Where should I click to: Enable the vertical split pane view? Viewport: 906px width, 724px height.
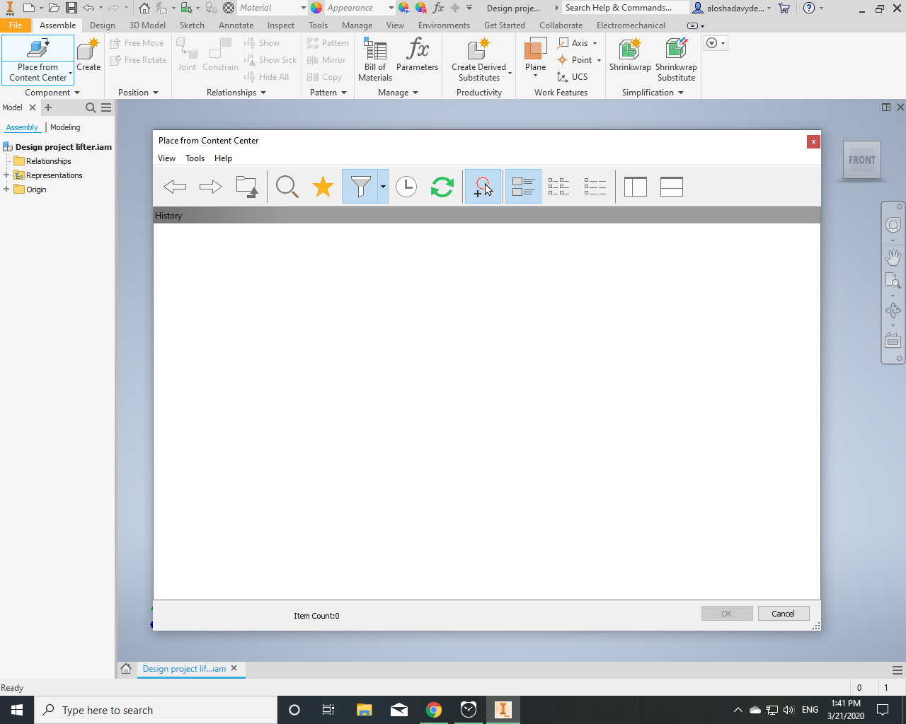635,186
